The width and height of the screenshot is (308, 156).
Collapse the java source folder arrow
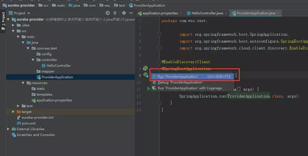coord(23,42)
